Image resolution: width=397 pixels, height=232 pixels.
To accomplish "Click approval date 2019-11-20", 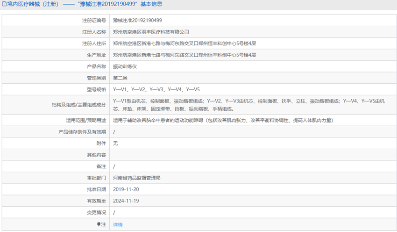I will (x=126, y=190).
